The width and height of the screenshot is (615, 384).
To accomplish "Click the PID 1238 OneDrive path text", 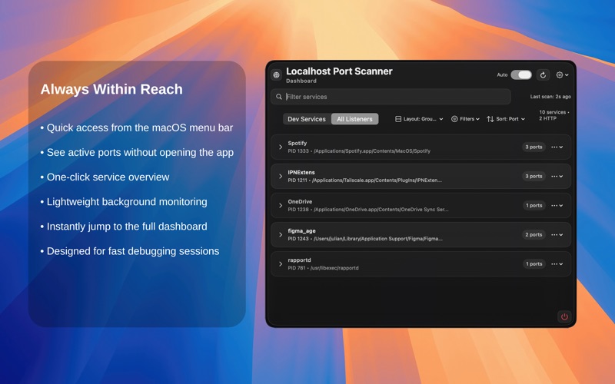I will coord(368,210).
